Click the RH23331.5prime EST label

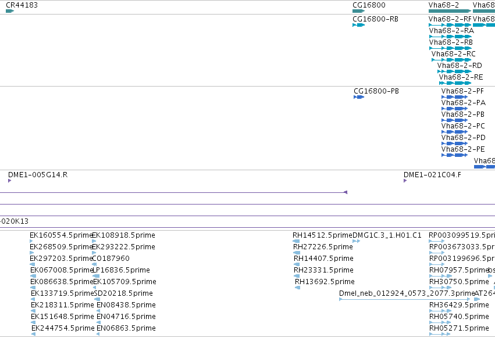tap(323, 270)
